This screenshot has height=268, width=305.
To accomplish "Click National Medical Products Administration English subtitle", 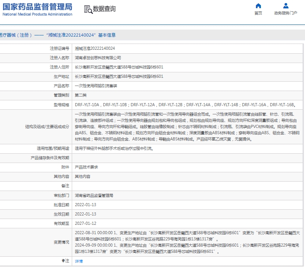I will pos(37,14).
